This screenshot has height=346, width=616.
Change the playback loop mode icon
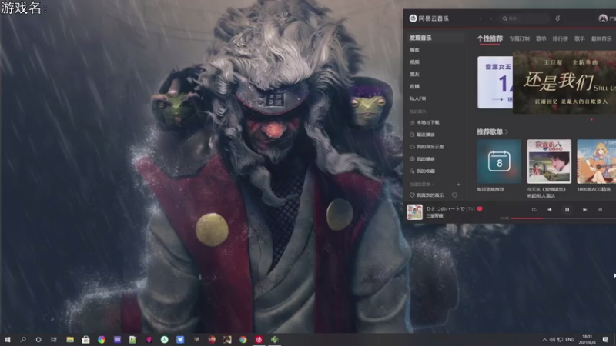click(x=534, y=209)
